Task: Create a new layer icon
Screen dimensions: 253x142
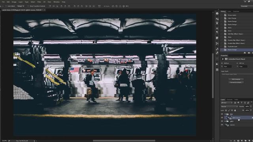Action: [249, 141]
